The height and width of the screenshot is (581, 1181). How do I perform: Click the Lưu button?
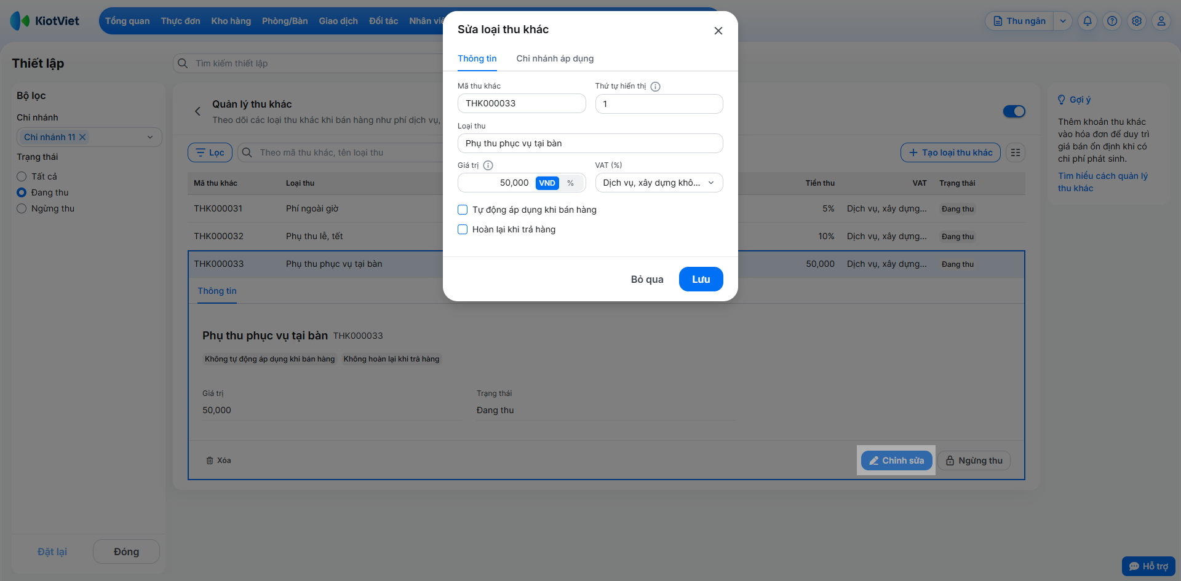pyautogui.click(x=701, y=279)
